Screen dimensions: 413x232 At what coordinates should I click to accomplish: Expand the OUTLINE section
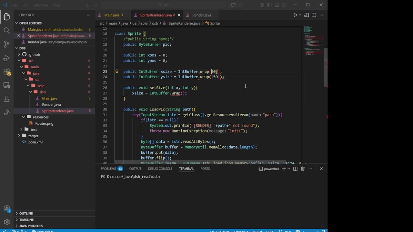[26, 213]
